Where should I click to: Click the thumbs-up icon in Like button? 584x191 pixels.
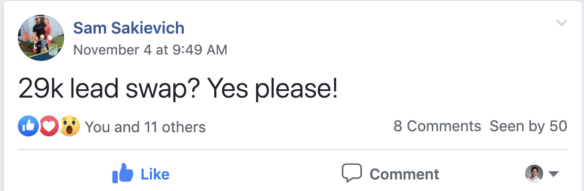click(122, 173)
